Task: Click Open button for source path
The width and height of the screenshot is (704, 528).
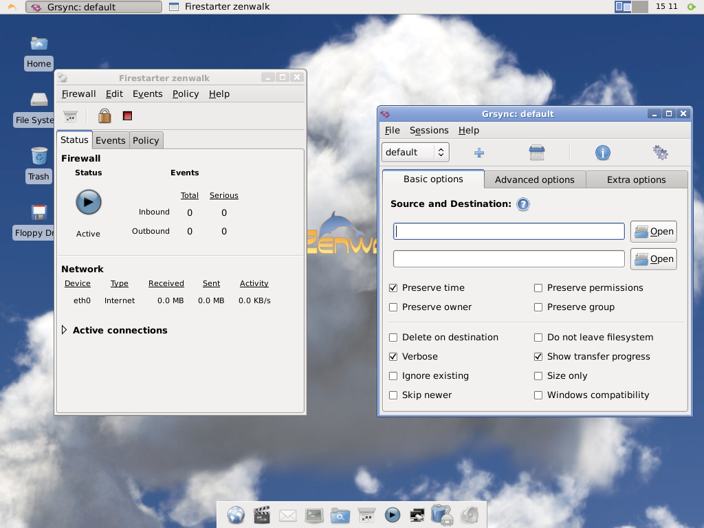Action: click(654, 232)
